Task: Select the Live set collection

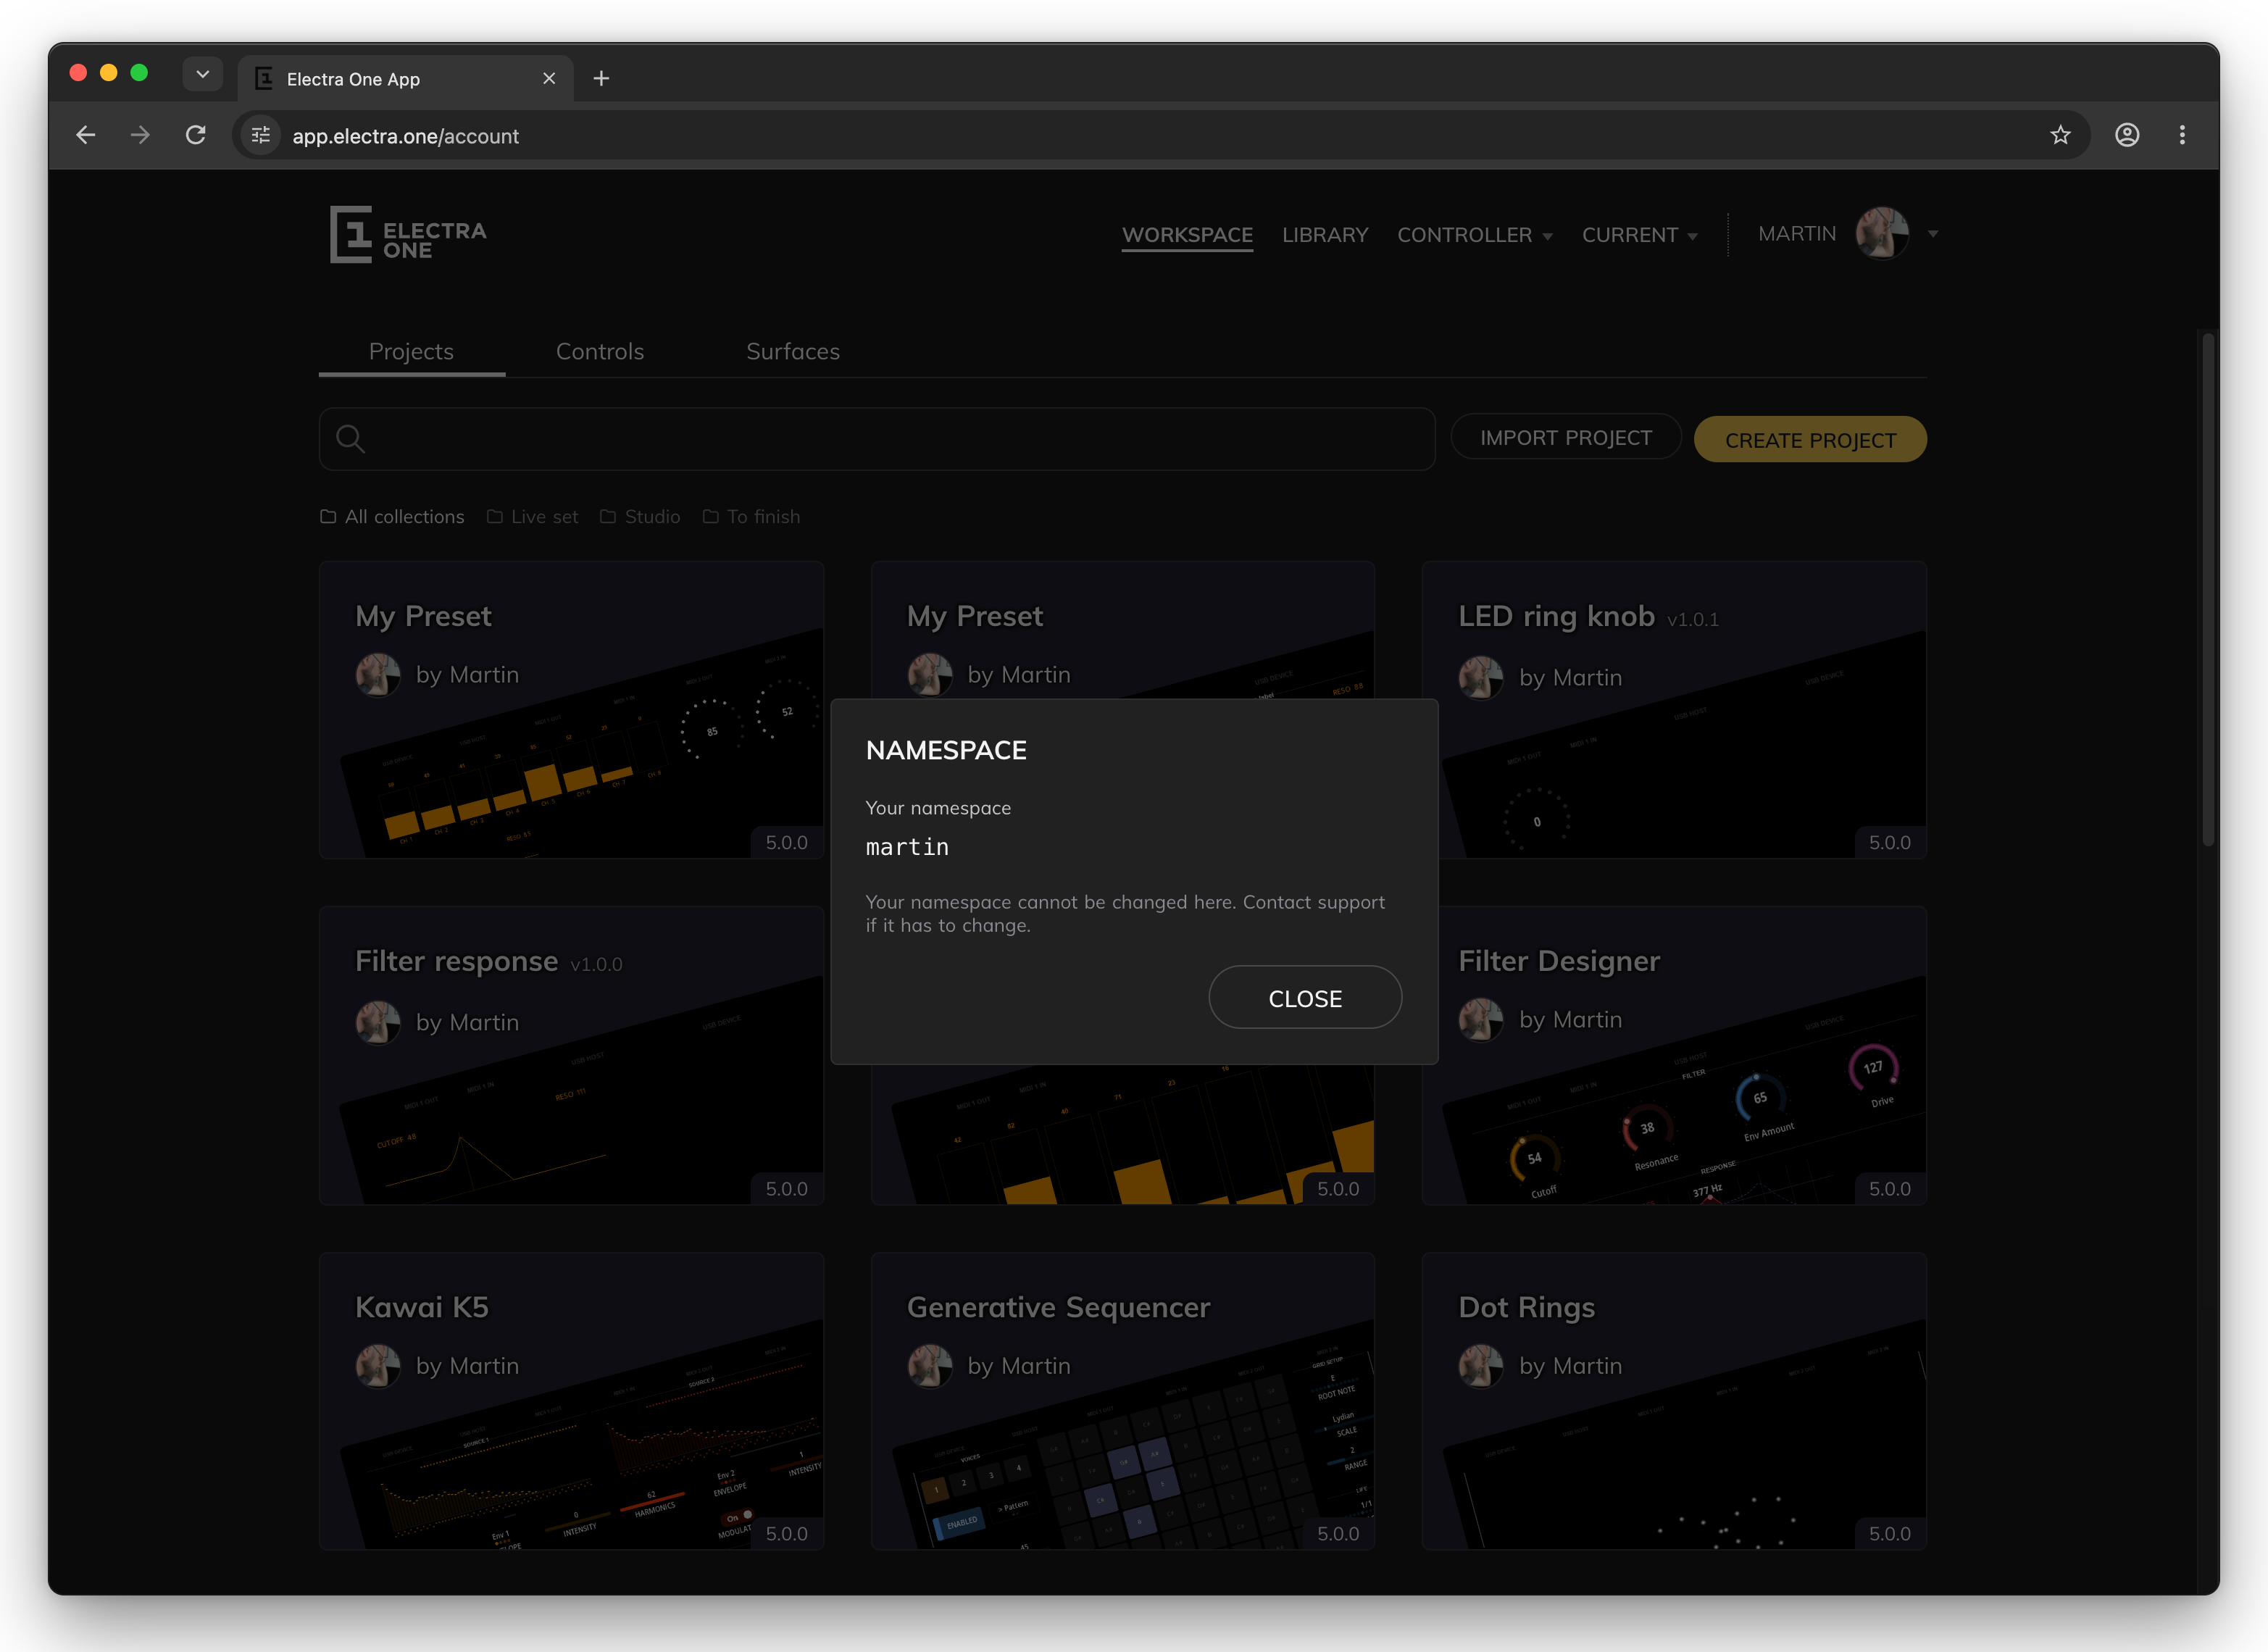Action: tap(532, 517)
